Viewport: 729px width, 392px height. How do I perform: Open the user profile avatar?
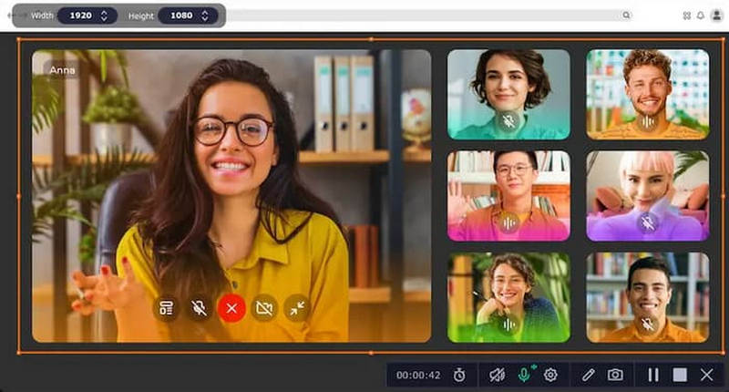[x=716, y=15]
